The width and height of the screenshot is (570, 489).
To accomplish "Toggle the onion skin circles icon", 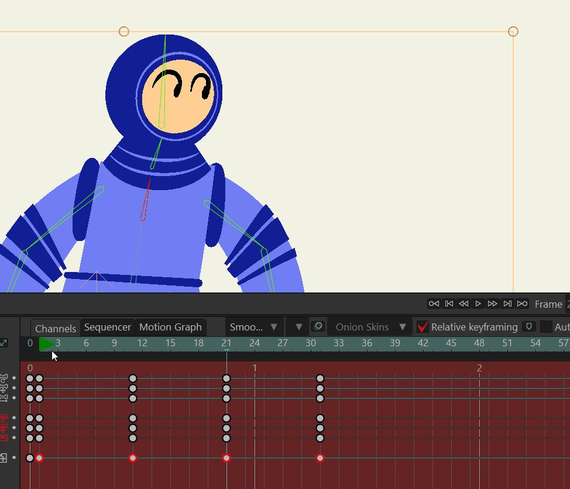I will click(x=318, y=326).
